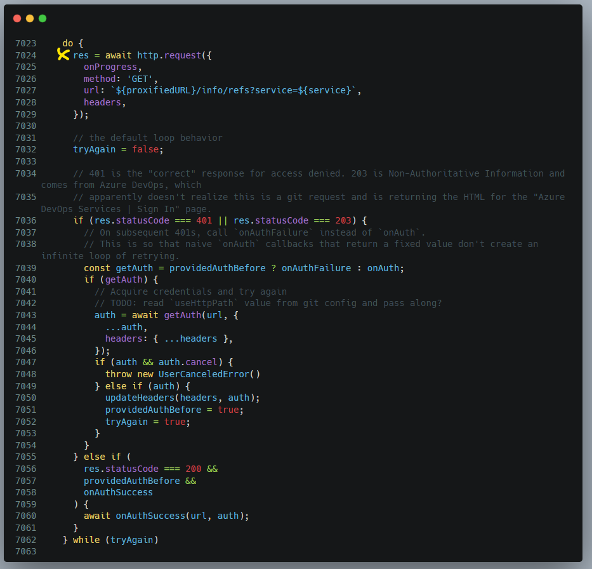Click 'providedAuthBefore' on line 7057
The width and height of the screenshot is (592, 569).
point(132,481)
